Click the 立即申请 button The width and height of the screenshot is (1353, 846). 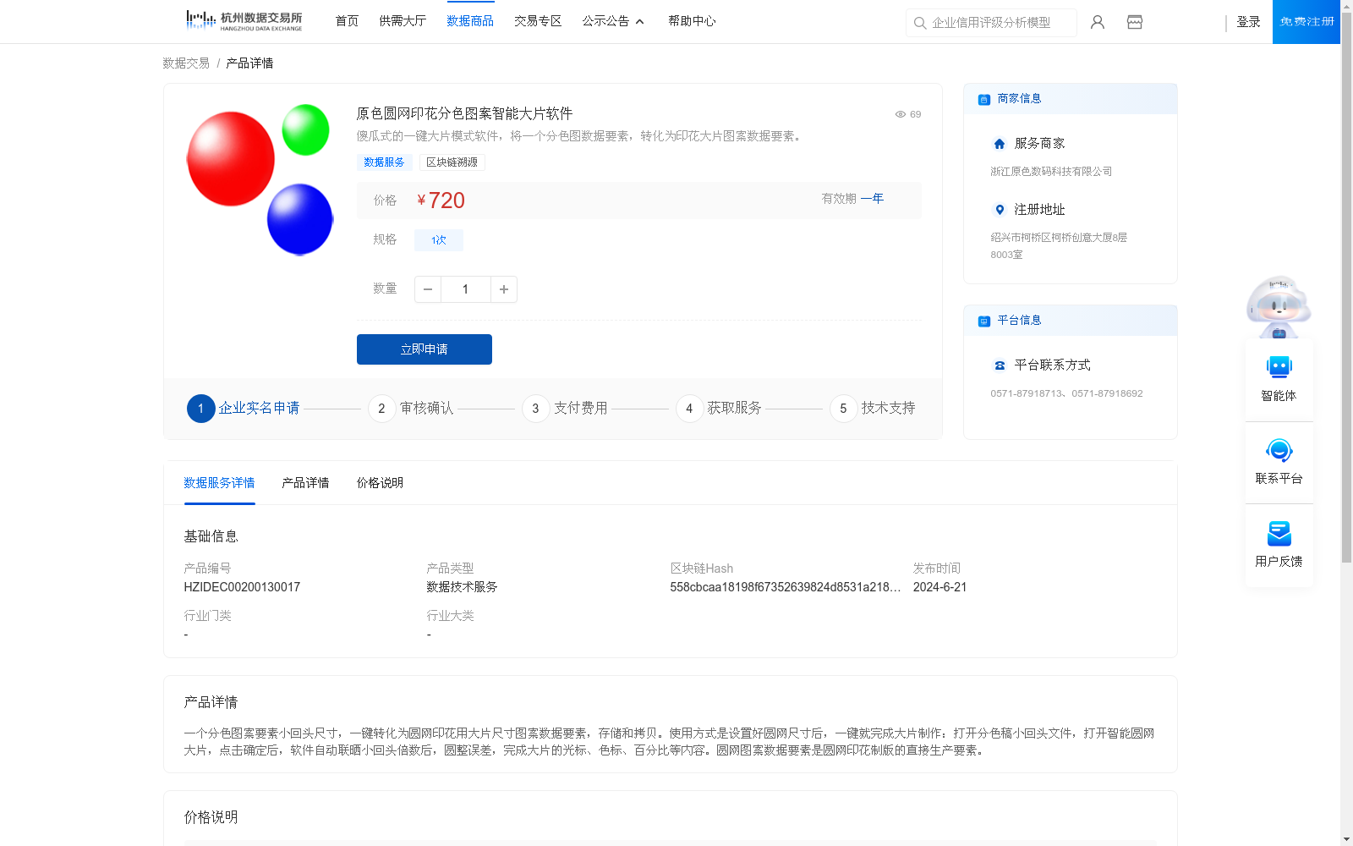[425, 349]
